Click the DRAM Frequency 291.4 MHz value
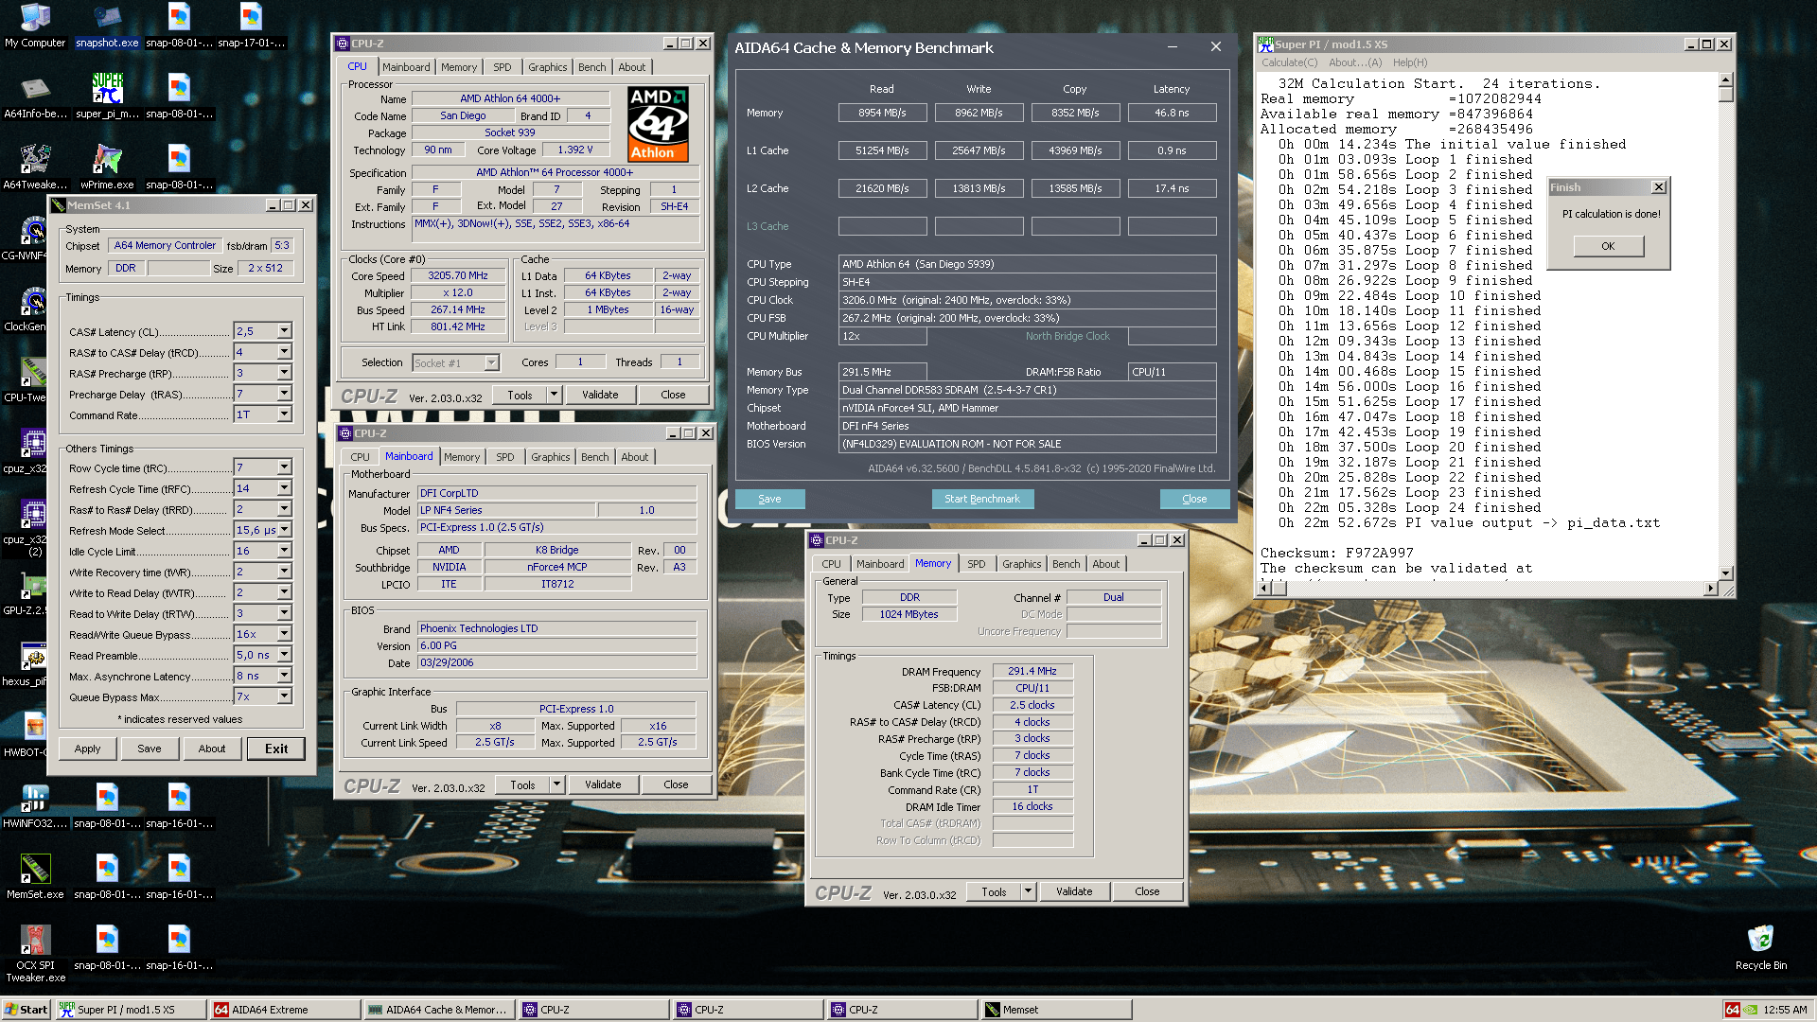This screenshot has width=1817, height=1022. click(1032, 671)
